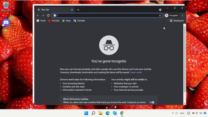This screenshot has height=117, width=208.
Task: Click the media control icon in tab strip
Action: tap(160, 10)
